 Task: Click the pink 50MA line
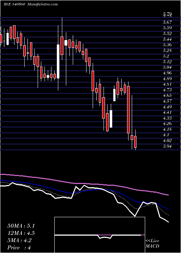[x=84, y=184]
